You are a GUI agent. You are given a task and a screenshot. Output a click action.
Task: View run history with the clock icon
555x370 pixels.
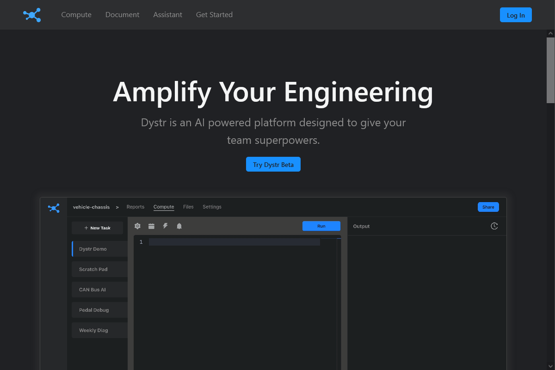(x=494, y=226)
